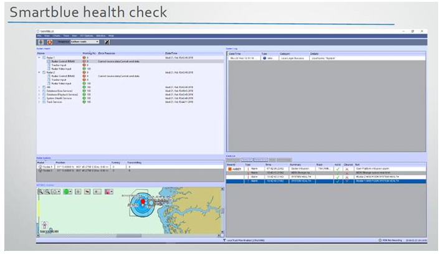Click the first button above the alarm list
The width and height of the screenshot is (445, 254).
(232, 160)
